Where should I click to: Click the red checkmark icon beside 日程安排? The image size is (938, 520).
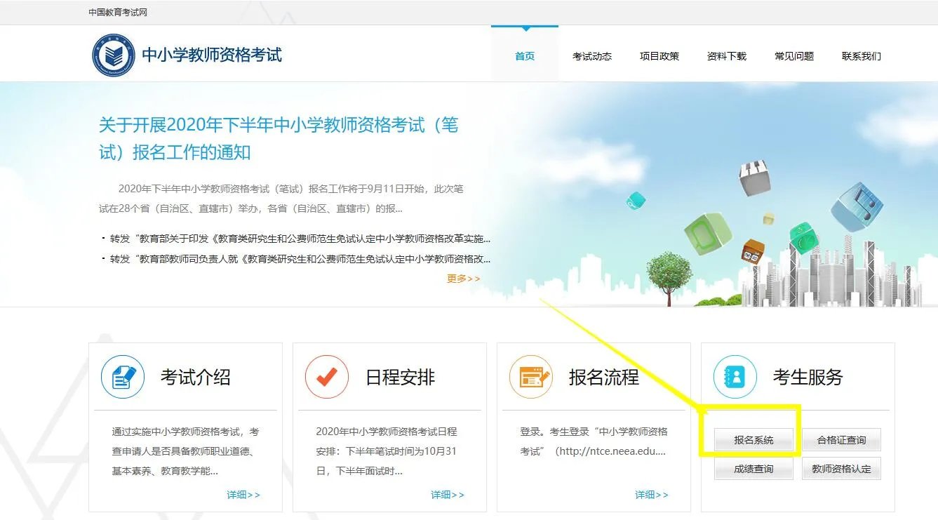pyautogui.click(x=326, y=376)
